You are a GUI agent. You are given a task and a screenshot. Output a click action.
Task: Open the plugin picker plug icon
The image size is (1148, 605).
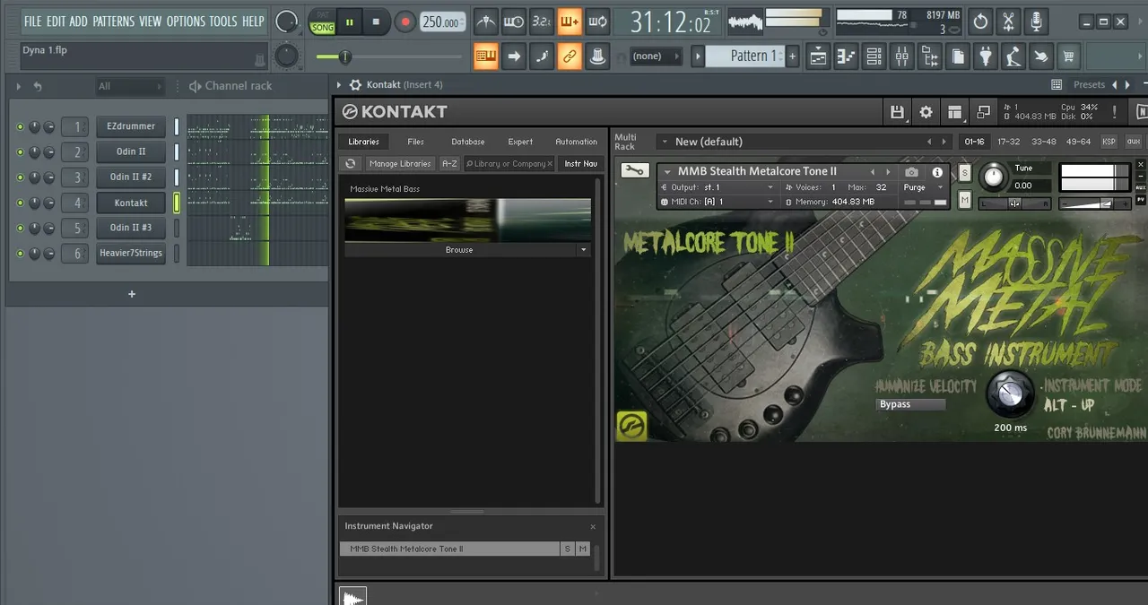pos(985,56)
